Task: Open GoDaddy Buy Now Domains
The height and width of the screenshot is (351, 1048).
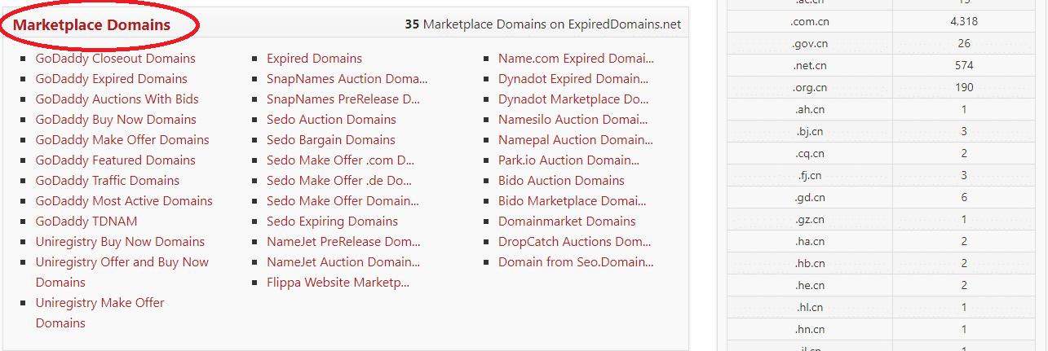Action: (116, 120)
